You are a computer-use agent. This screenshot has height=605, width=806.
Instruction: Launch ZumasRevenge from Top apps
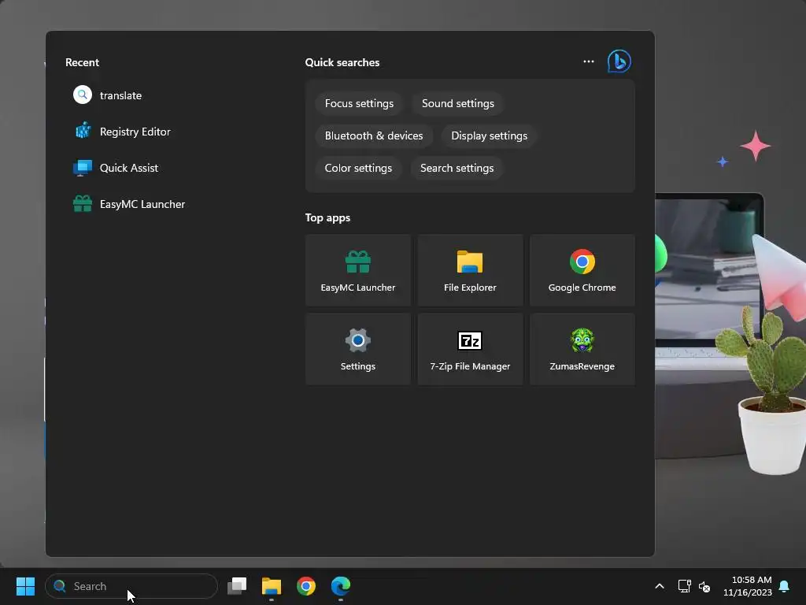click(582, 349)
